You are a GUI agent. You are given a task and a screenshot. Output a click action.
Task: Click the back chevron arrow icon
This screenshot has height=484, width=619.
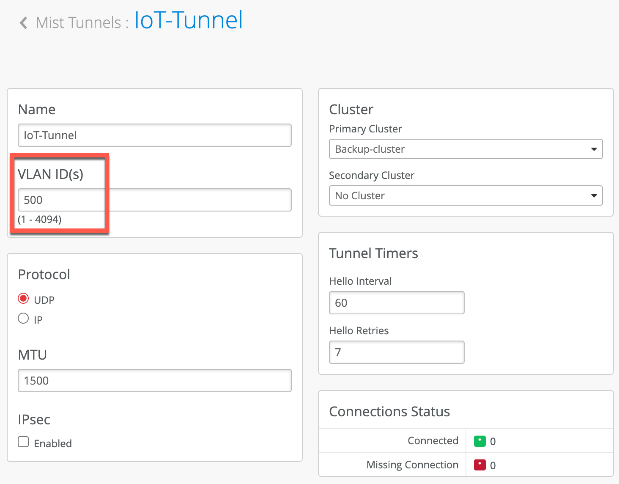coord(24,23)
